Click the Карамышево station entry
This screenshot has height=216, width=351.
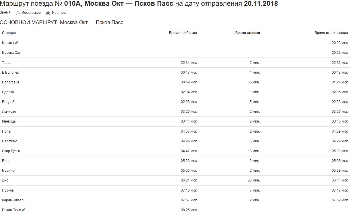point(13,200)
